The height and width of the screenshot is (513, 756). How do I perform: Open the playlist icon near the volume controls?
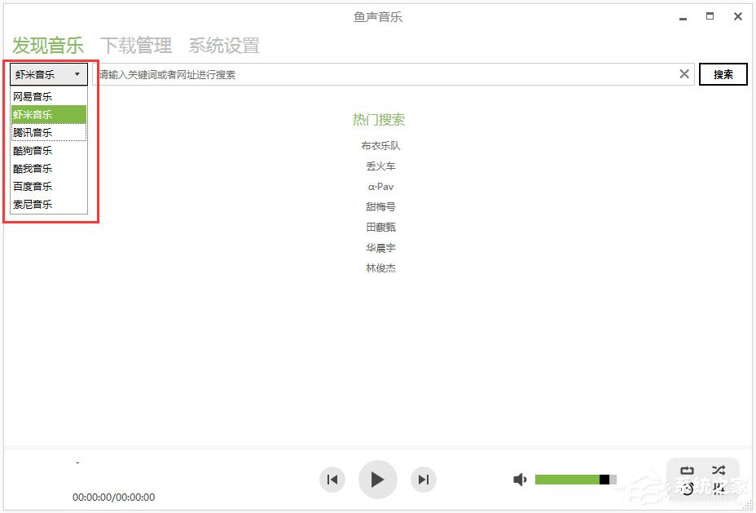tap(719, 489)
